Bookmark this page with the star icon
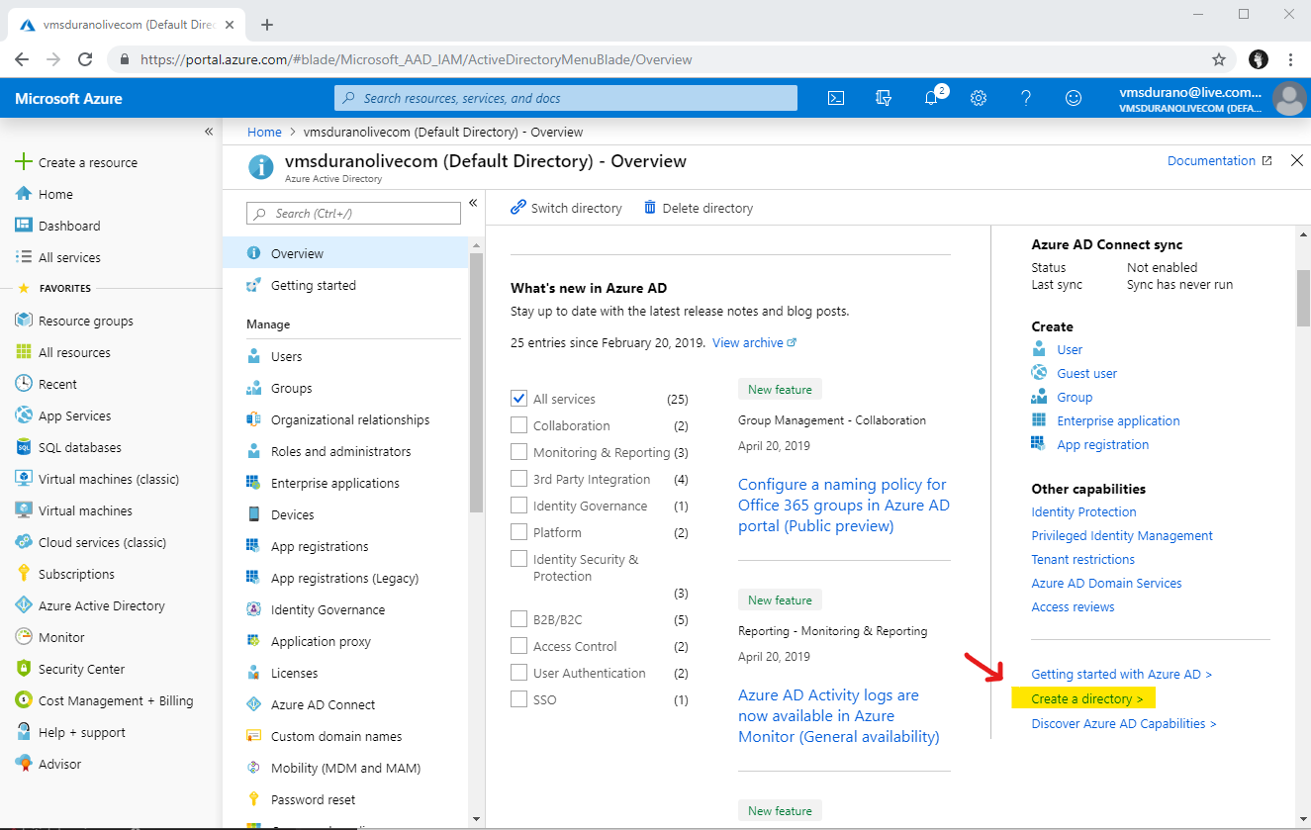 tap(1219, 59)
